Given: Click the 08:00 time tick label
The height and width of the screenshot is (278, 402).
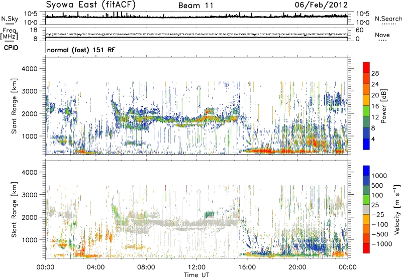Looking at the screenshot, I should (146, 267).
